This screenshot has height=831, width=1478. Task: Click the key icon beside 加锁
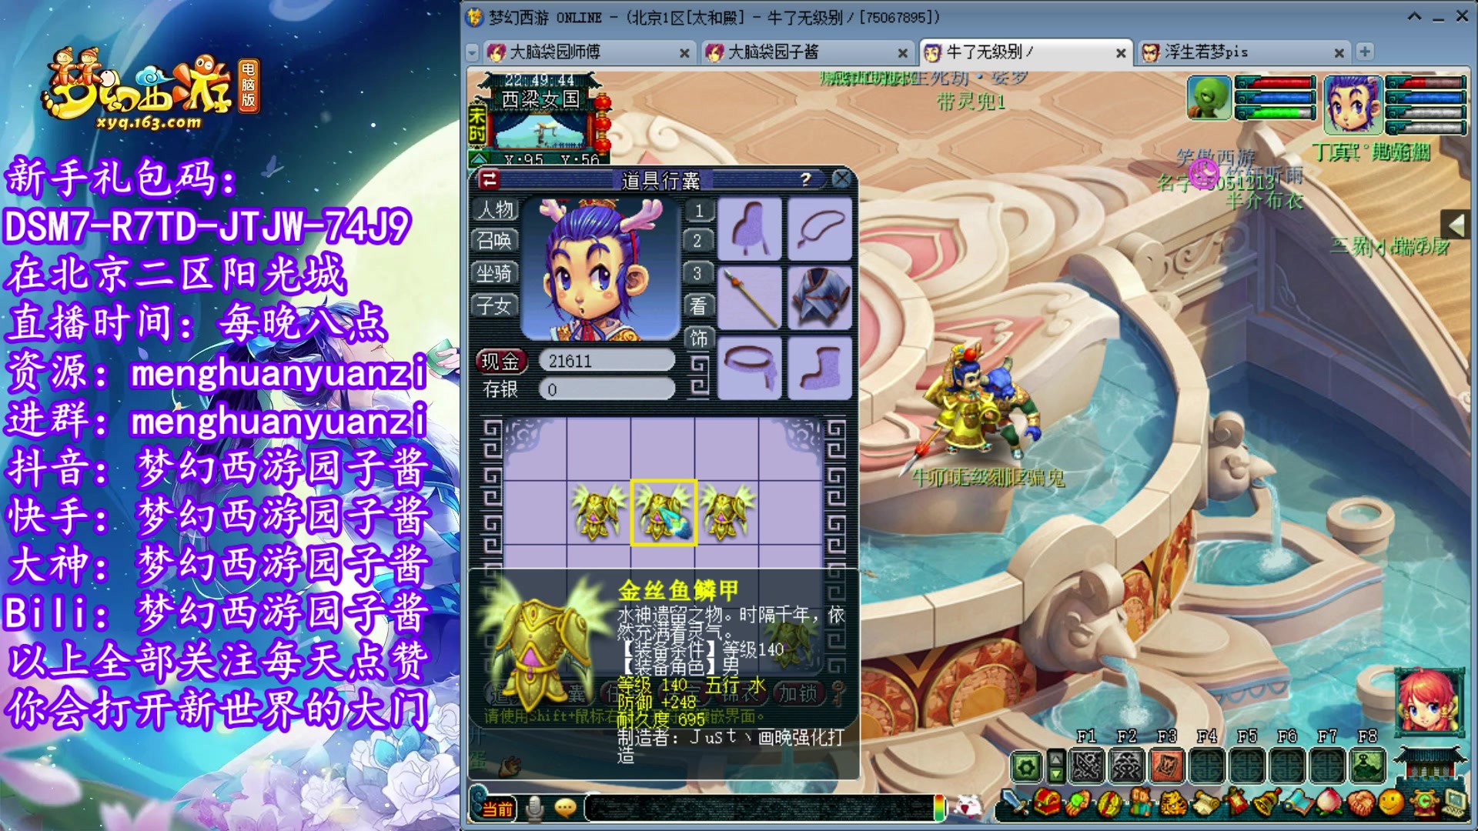coord(838,693)
